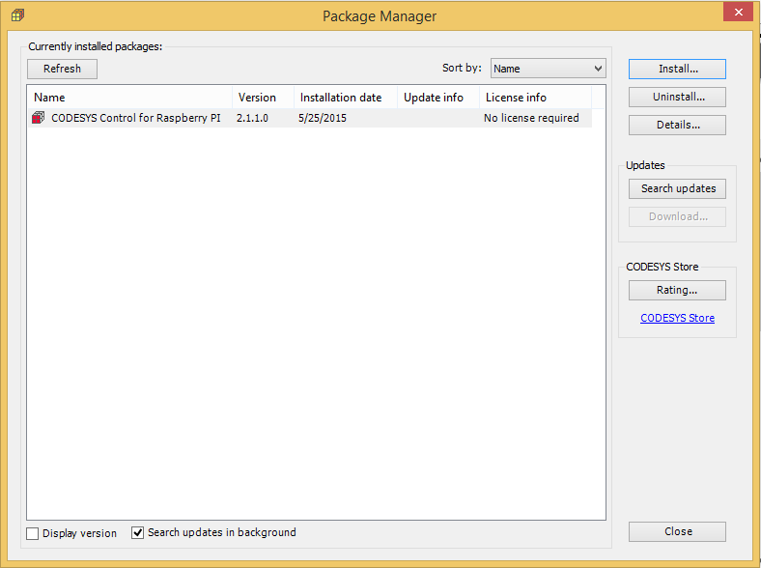The image size is (761, 568).
Task: Click the Uninstall... button
Action: click(x=678, y=98)
